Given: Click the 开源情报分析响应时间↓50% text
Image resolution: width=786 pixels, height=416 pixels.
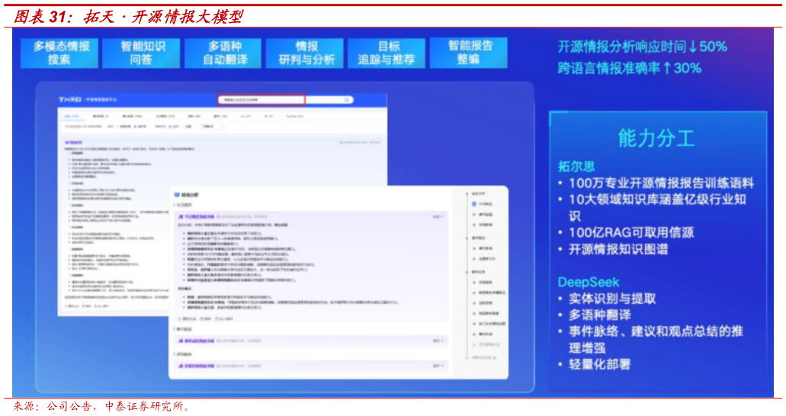Looking at the screenshot, I should 642,46.
